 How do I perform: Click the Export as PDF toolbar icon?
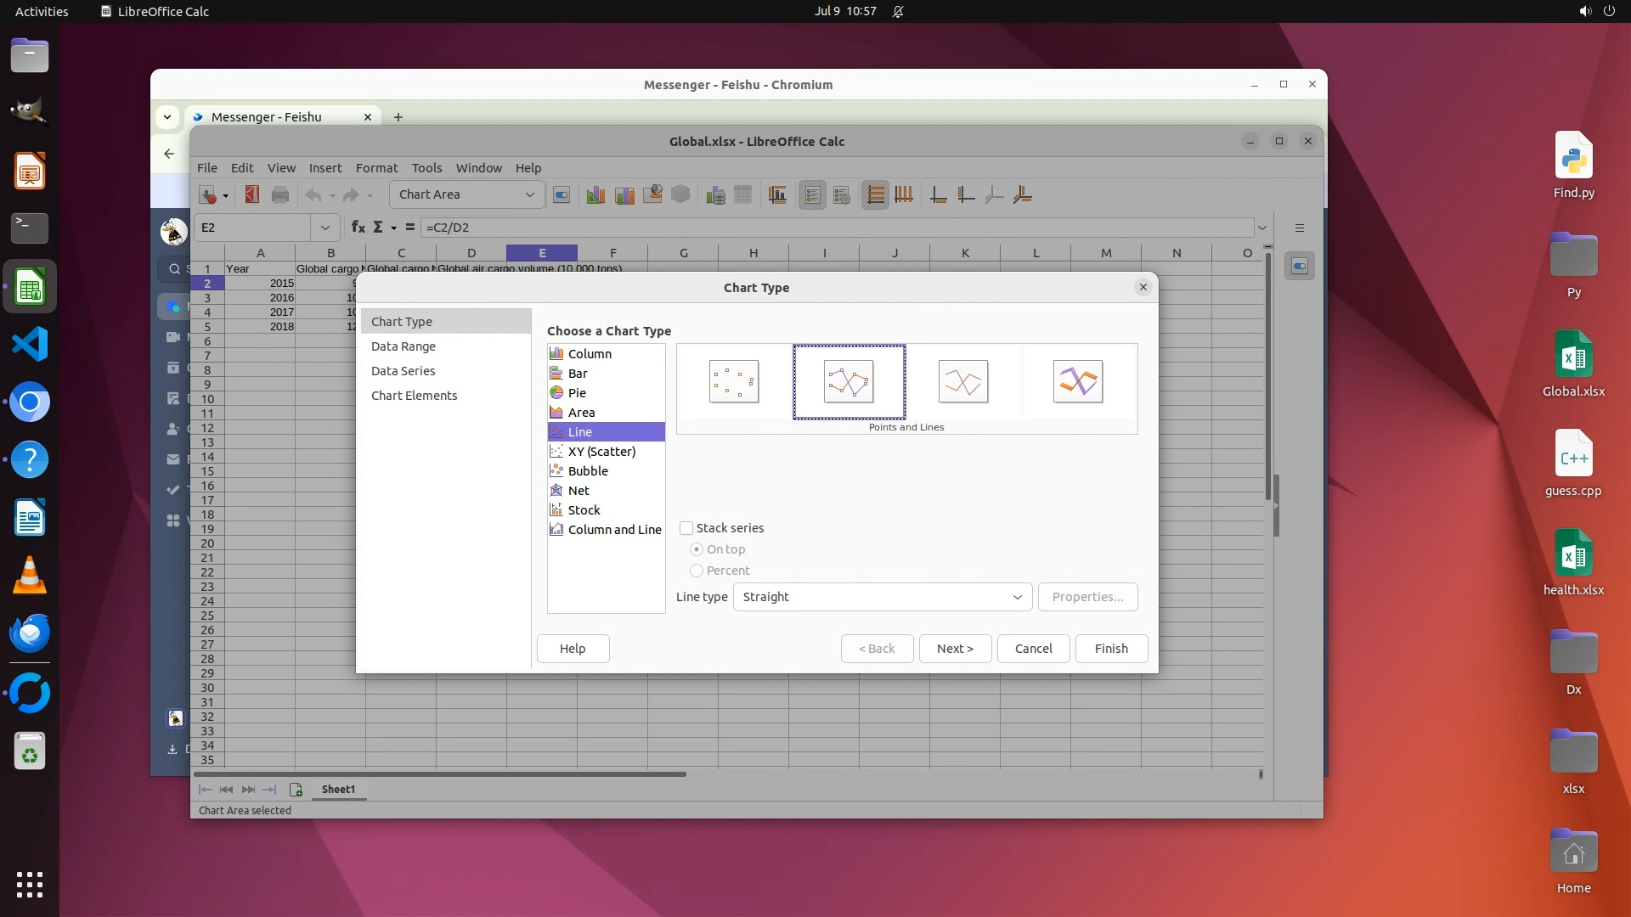point(251,195)
